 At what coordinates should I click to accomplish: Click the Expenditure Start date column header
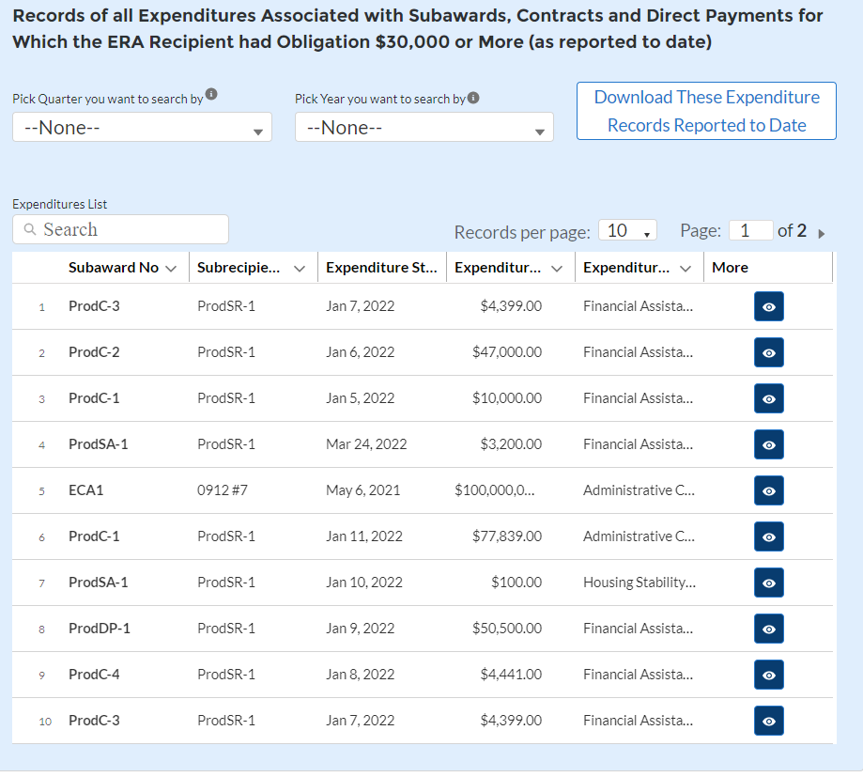pos(380,268)
